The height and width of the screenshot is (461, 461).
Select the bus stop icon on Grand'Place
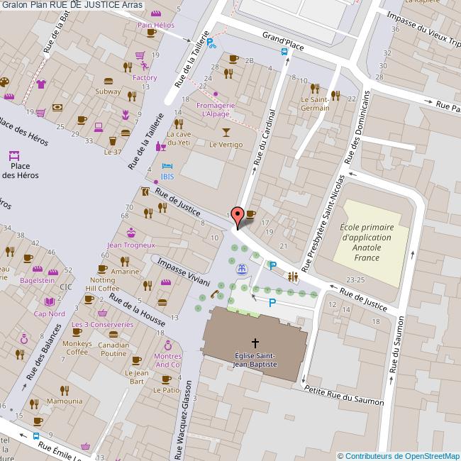pyautogui.click(x=284, y=51)
